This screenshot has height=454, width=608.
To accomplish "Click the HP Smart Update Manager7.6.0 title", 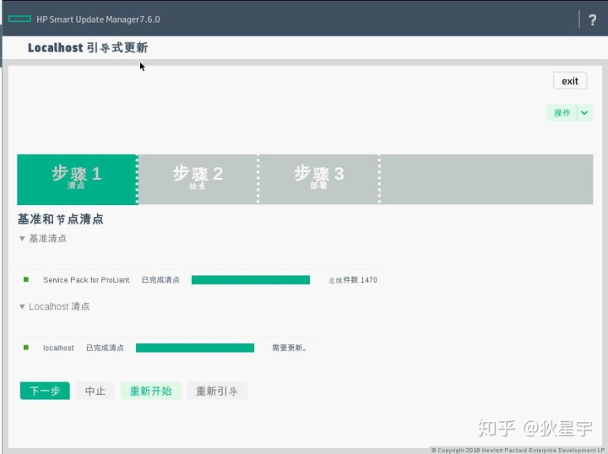I will (x=98, y=19).
